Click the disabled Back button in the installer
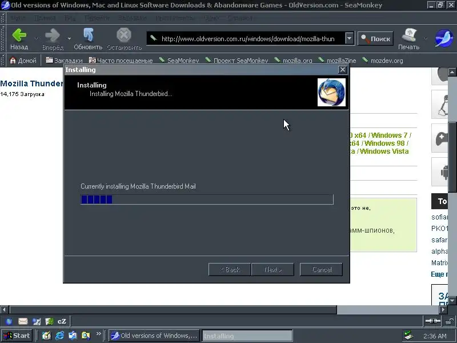 [230, 269]
